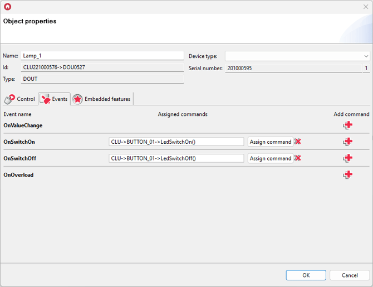Delete the OnSwitchOn assigned command
373x287 pixels.
(298, 142)
